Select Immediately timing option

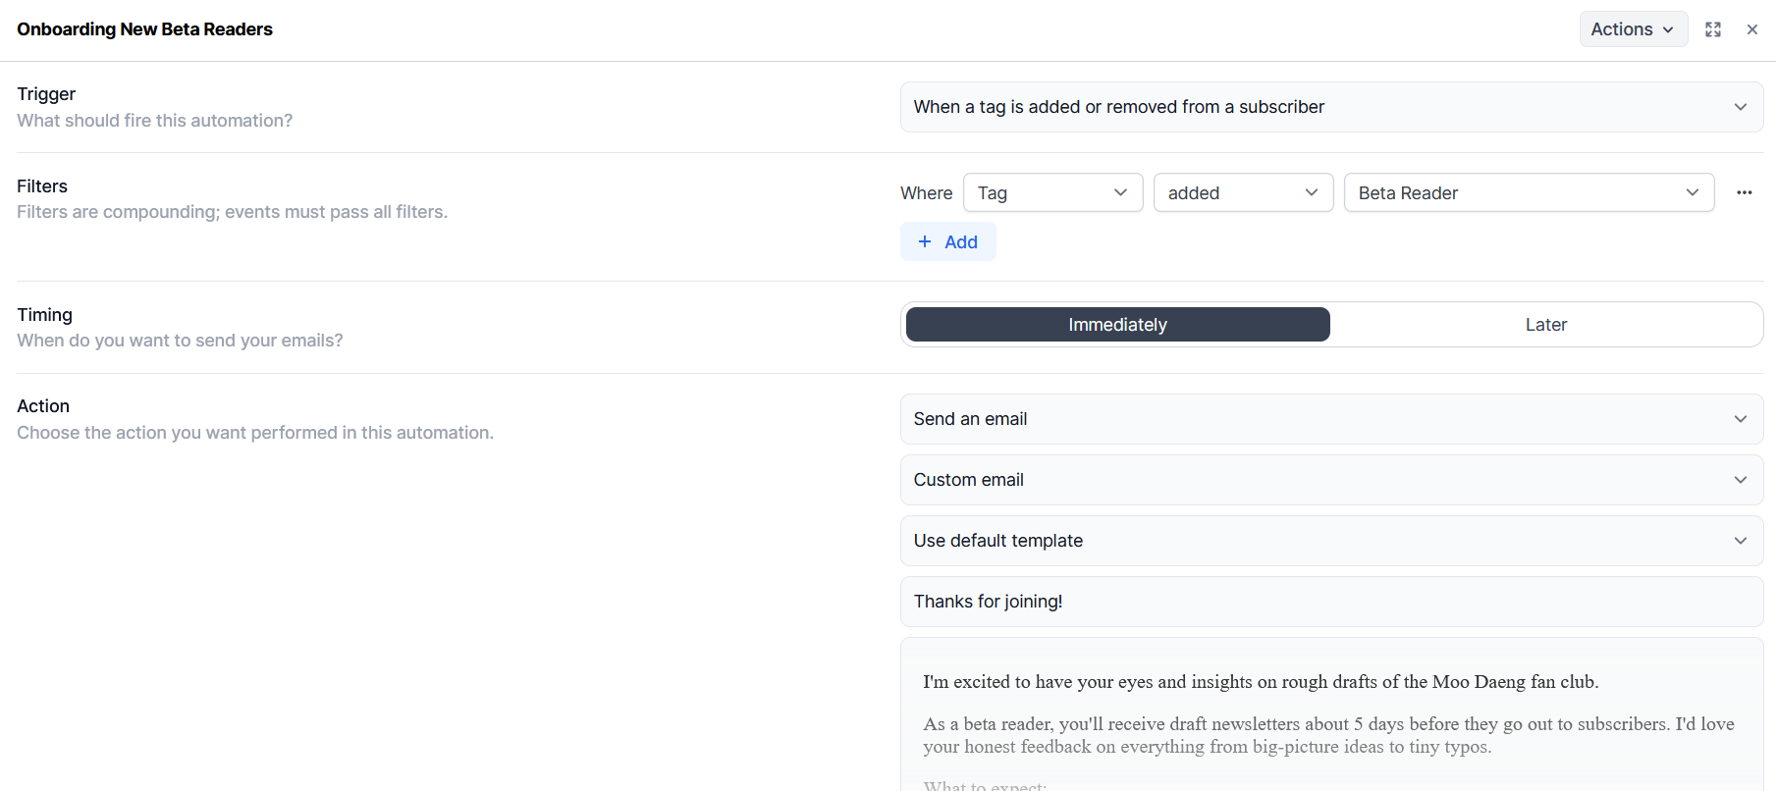[1117, 325]
